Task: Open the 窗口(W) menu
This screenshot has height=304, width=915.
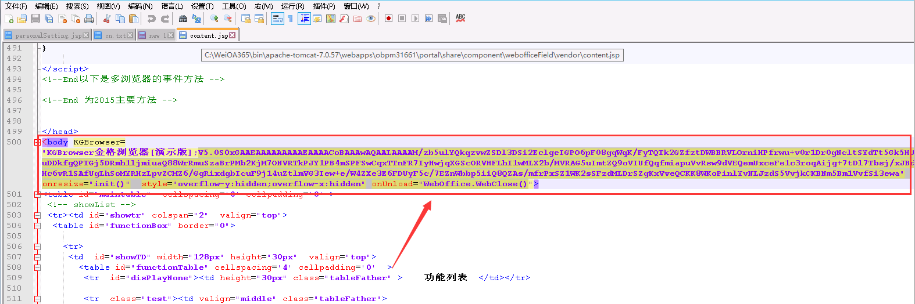Action: 356,6
